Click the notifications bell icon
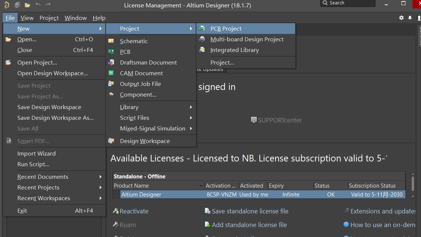The width and height of the screenshot is (421, 237). click(410, 18)
